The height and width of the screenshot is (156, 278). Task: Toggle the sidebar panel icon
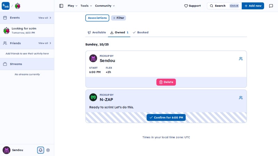click(61, 6)
